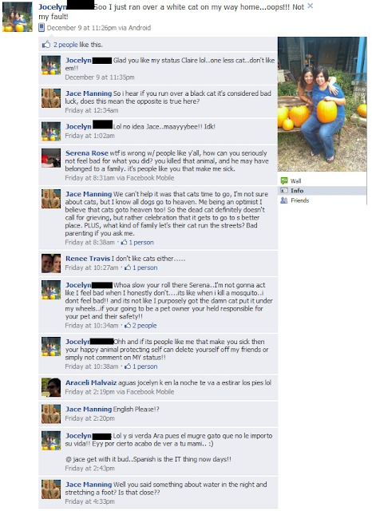The width and height of the screenshot is (372, 511).
Task: Click the Android mobile icon under the status
Action: tap(42, 28)
